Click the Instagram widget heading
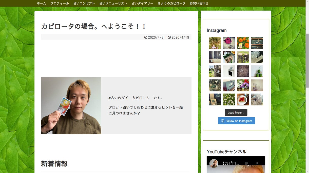Screen dimensions: 309x173 217,31
